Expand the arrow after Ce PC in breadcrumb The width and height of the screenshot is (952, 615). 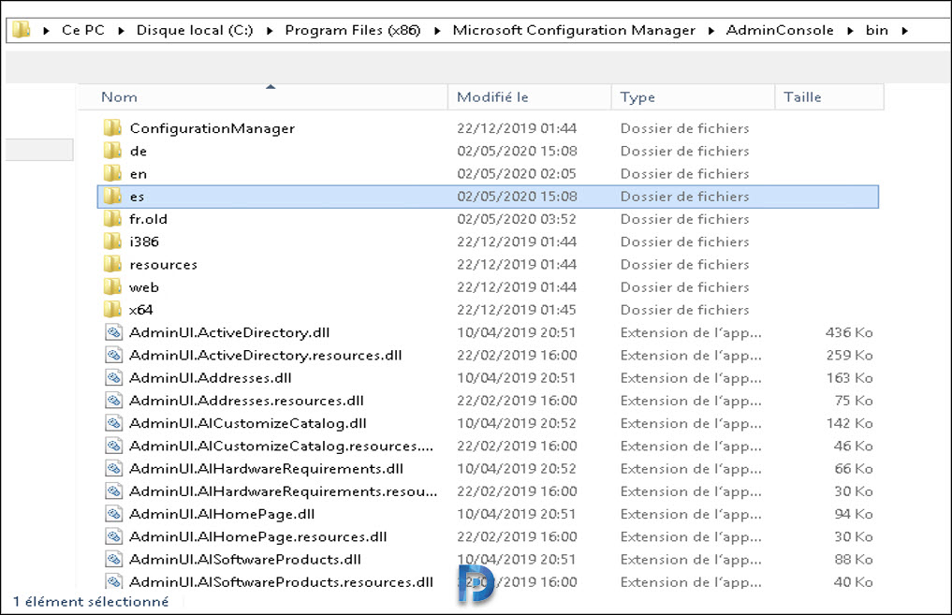click(x=121, y=30)
